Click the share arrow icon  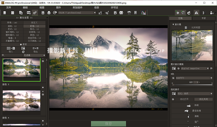(55, 13)
